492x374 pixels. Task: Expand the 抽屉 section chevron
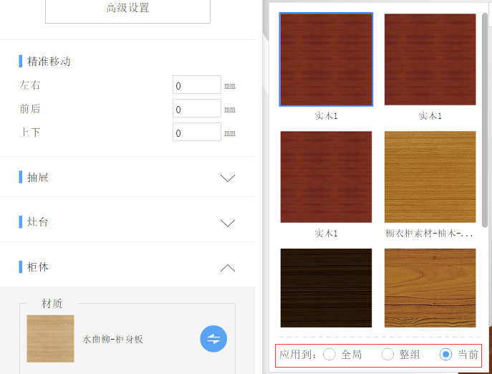click(x=228, y=178)
